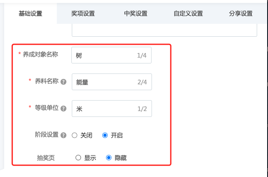The image size is (268, 177).
Task: Open the 奖项设置 tab
Action: coord(83,13)
